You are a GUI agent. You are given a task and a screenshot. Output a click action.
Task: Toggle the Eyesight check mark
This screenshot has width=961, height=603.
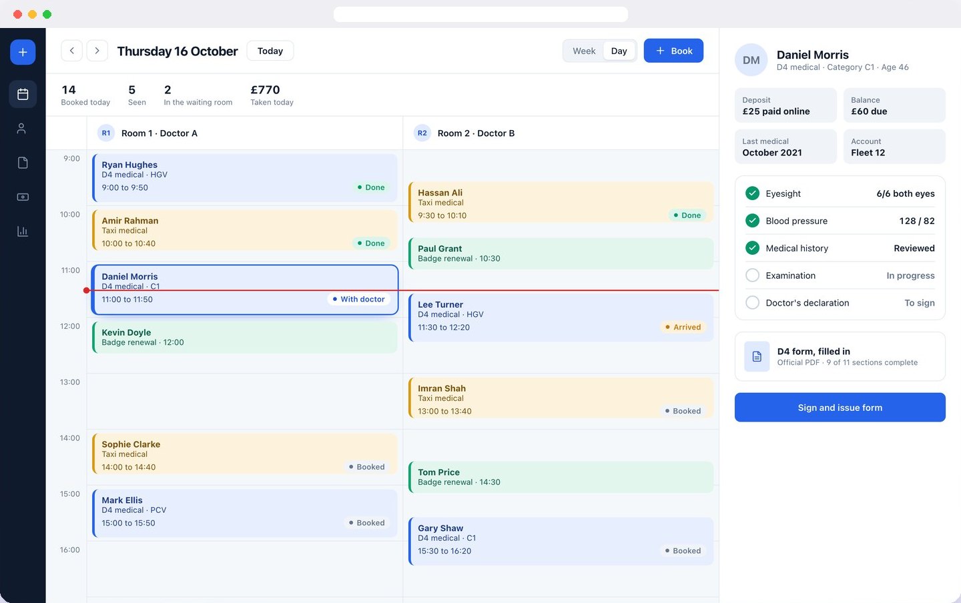752,193
